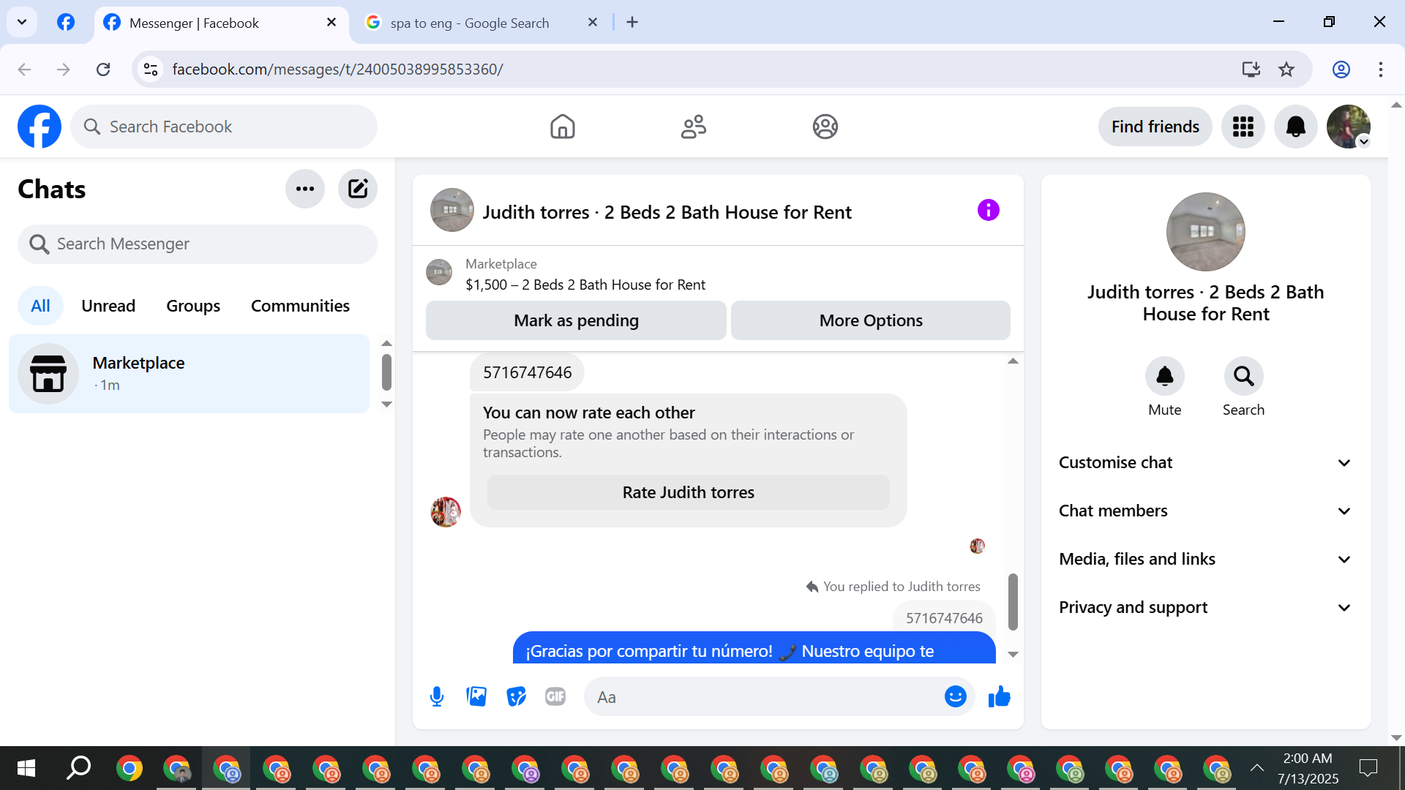Click the conversation scrollbar thumb
The height and width of the screenshot is (790, 1405).
coord(1013,601)
